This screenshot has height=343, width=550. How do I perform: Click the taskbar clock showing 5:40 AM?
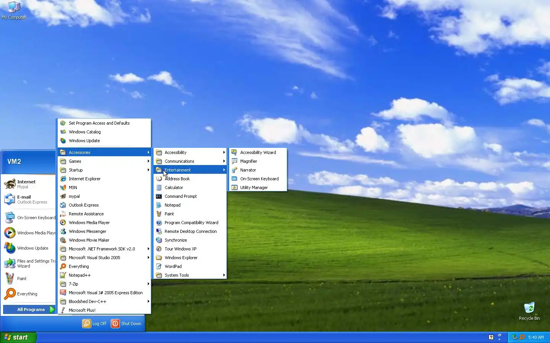coord(536,337)
